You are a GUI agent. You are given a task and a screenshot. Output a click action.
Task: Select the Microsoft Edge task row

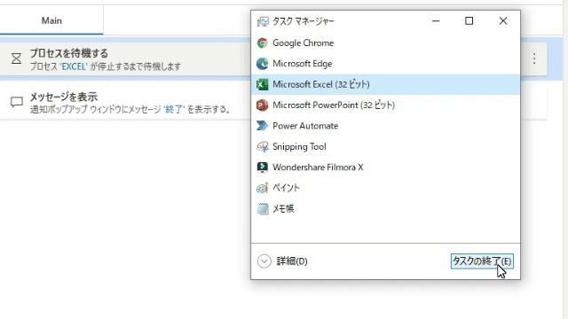[385, 64]
